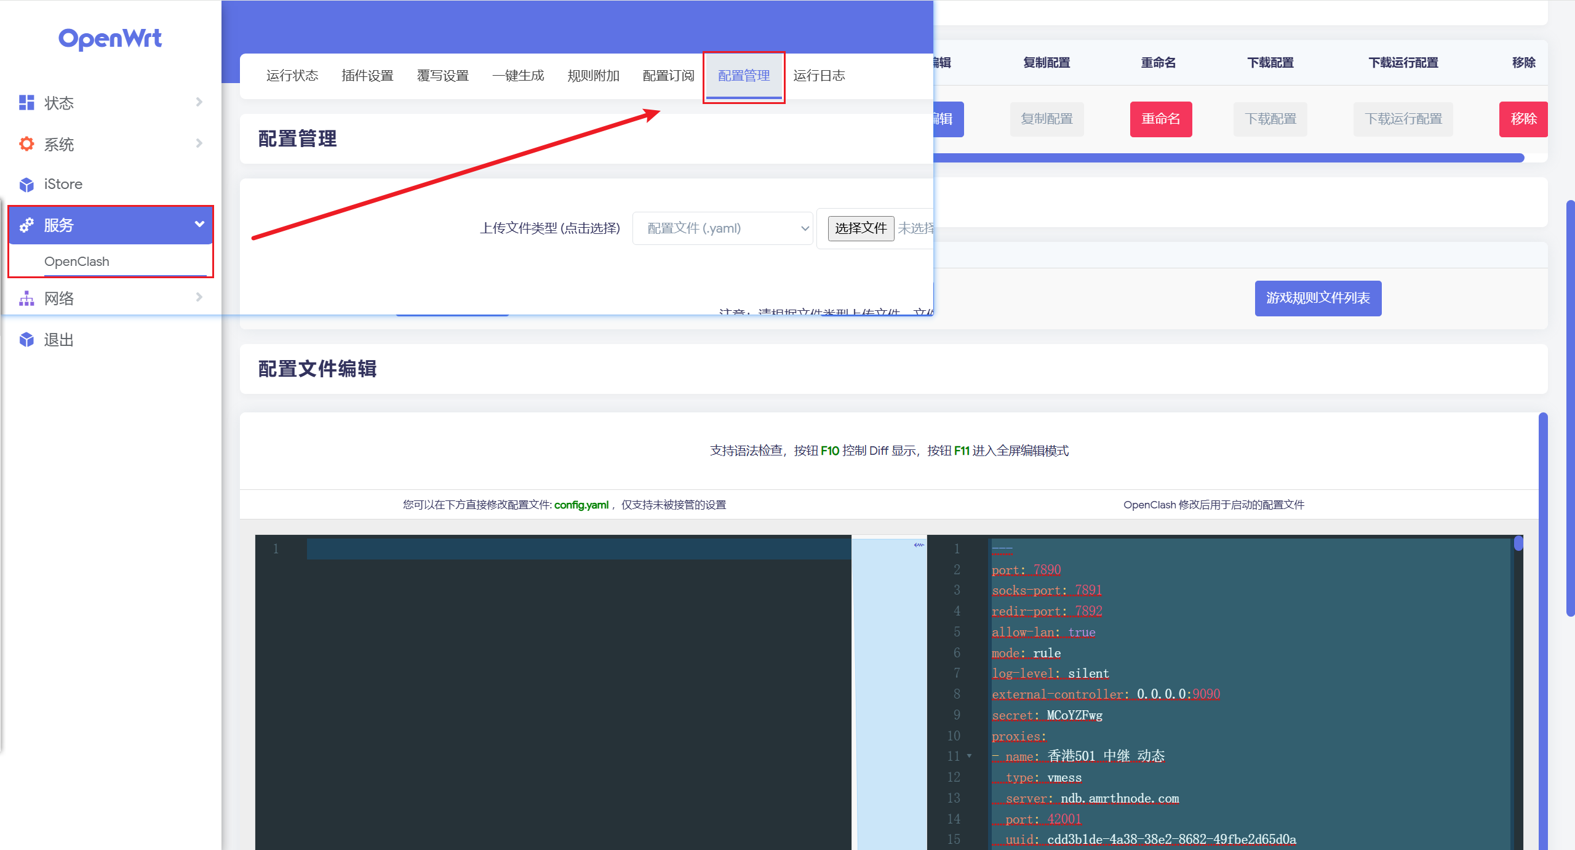1575x850 pixels.
Task: Click the 配置文件编辑 heading
Action: 317,369
